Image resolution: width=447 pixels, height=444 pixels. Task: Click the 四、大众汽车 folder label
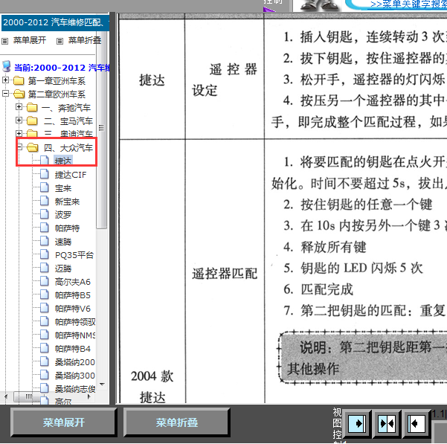click(68, 148)
